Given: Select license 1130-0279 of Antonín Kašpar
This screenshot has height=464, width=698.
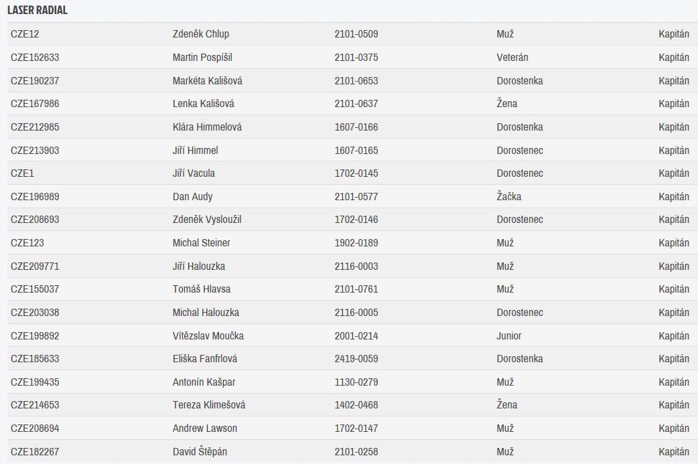Looking at the screenshot, I should click(356, 382).
